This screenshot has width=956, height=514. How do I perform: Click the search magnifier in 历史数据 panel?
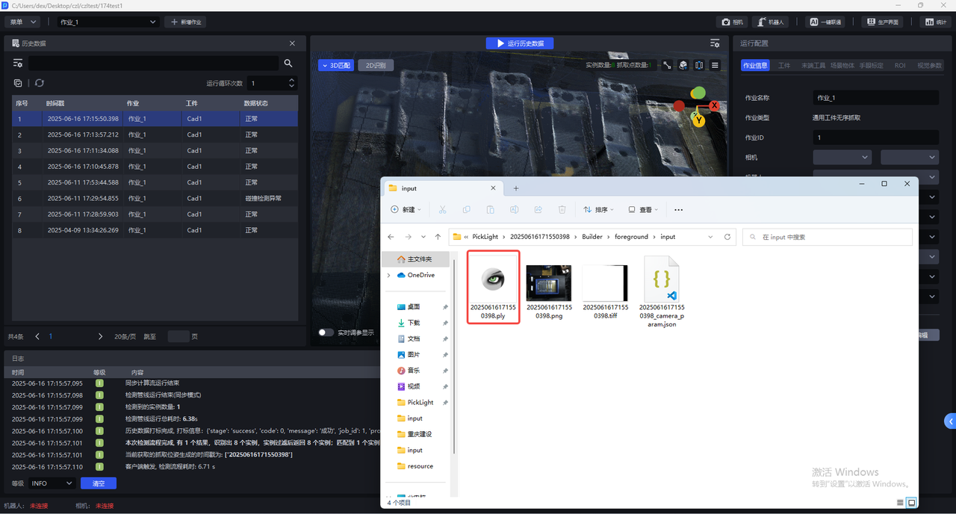(288, 64)
